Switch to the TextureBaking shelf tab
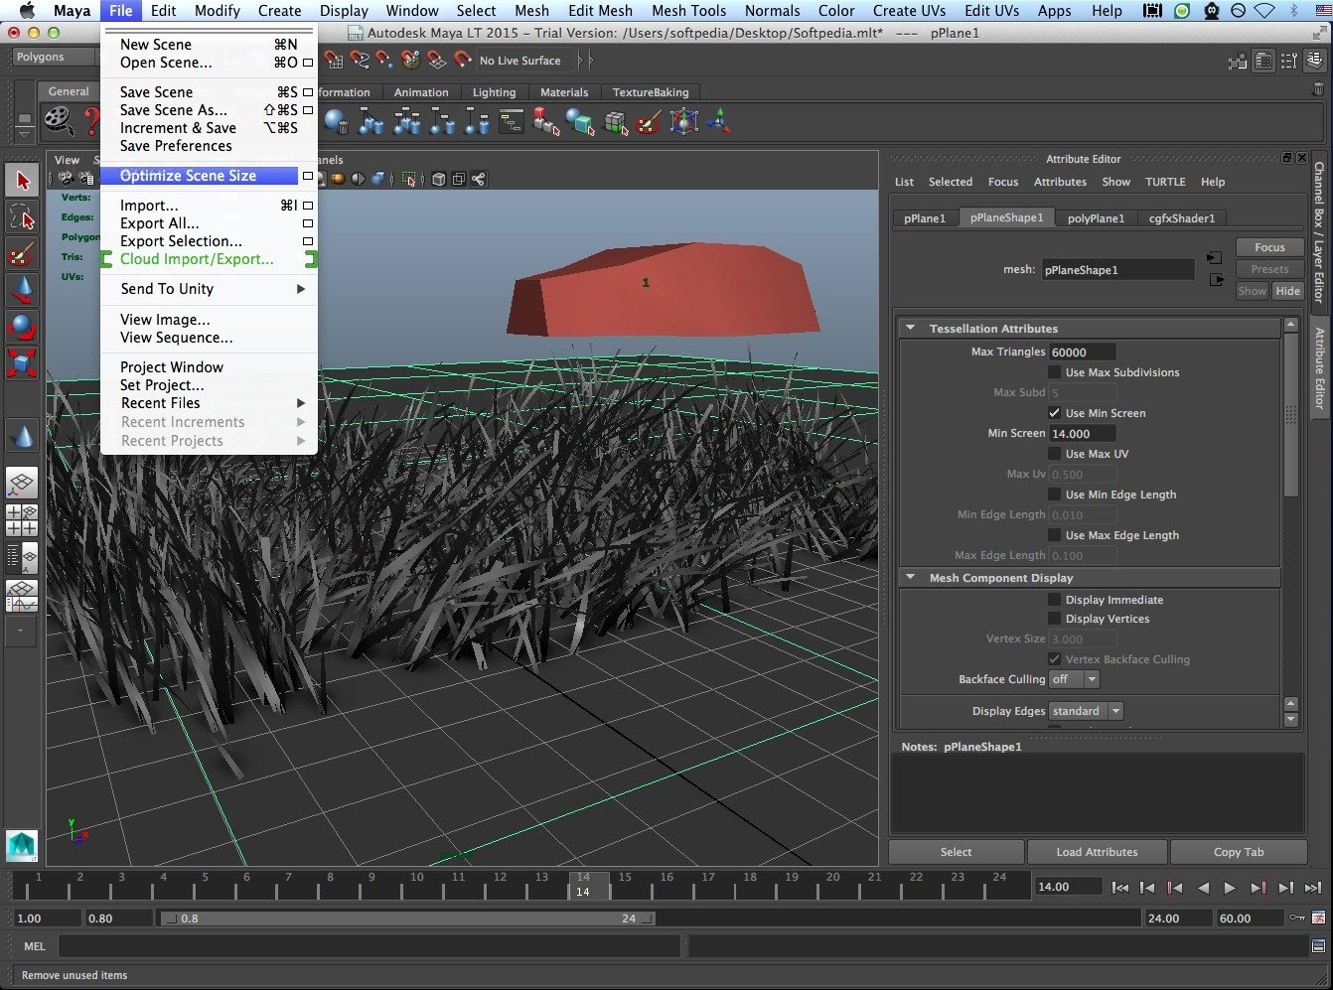The width and height of the screenshot is (1333, 990). pyautogui.click(x=651, y=92)
